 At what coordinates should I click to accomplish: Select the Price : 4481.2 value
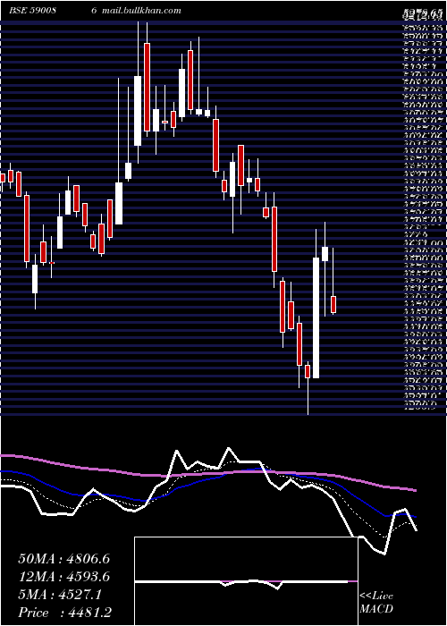click(64, 613)
